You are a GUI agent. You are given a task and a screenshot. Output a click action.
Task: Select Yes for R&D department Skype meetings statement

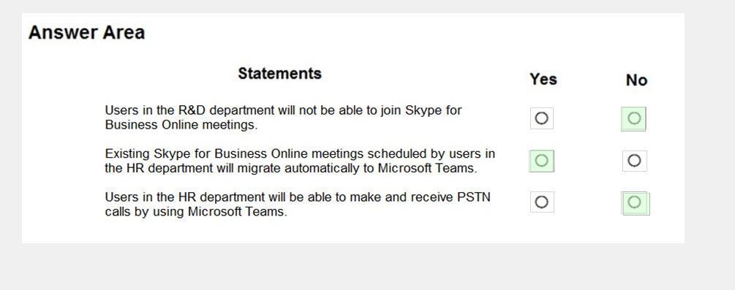[541, 118]
